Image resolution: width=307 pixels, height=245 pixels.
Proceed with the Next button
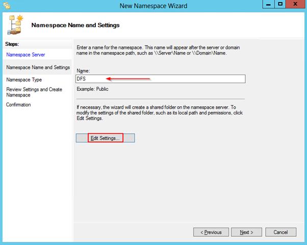245,232
